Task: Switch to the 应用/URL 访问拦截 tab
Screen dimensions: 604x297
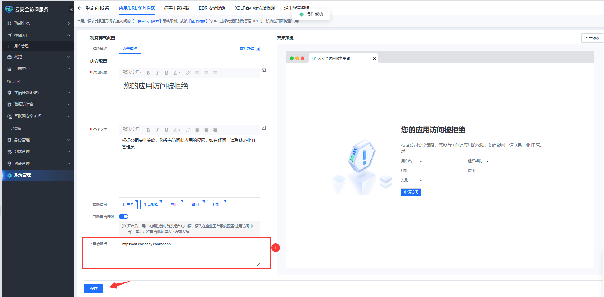Action: 137,8
